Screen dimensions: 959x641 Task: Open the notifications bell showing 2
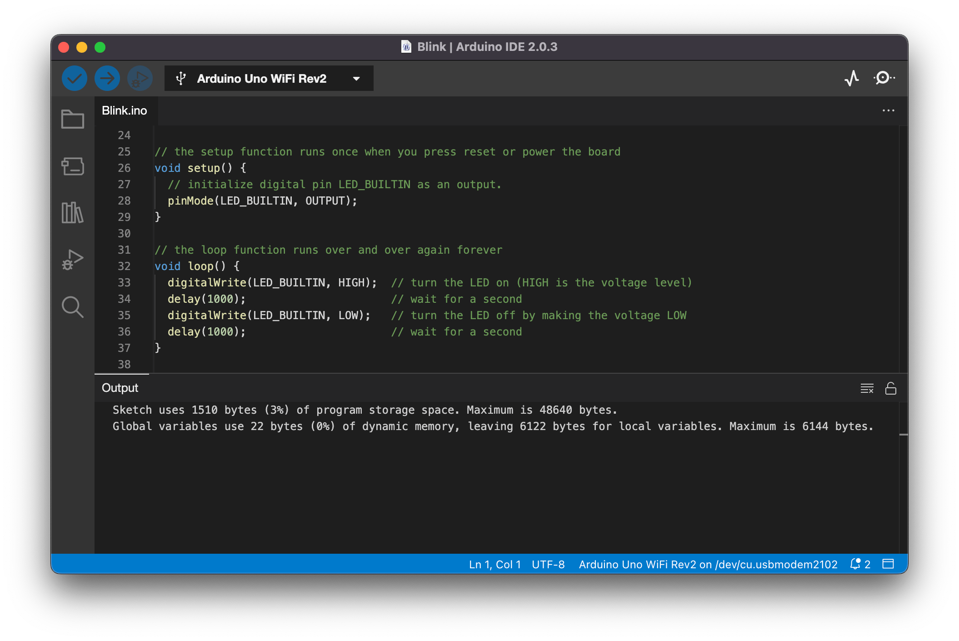coord(860,564)
